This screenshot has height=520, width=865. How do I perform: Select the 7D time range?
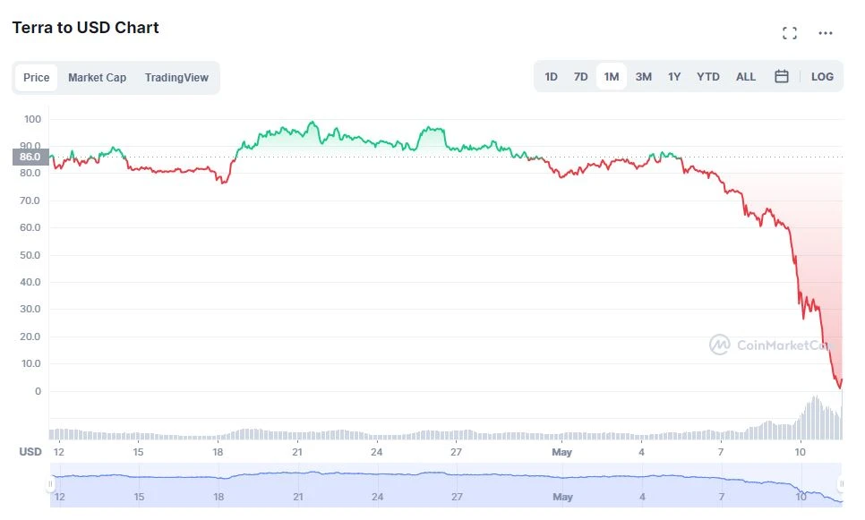(580, 77)
